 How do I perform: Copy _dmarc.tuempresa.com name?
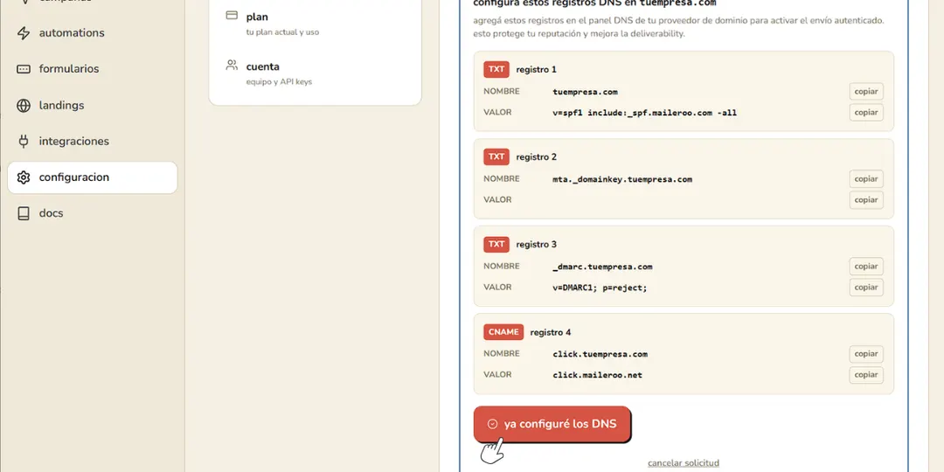pos(866,266)
